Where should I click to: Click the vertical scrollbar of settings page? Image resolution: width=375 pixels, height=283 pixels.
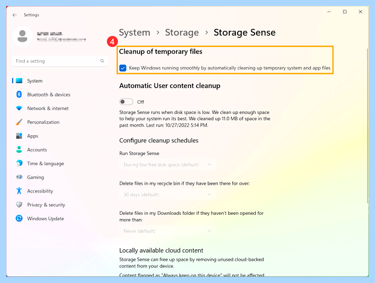click(x=368, y=126)
